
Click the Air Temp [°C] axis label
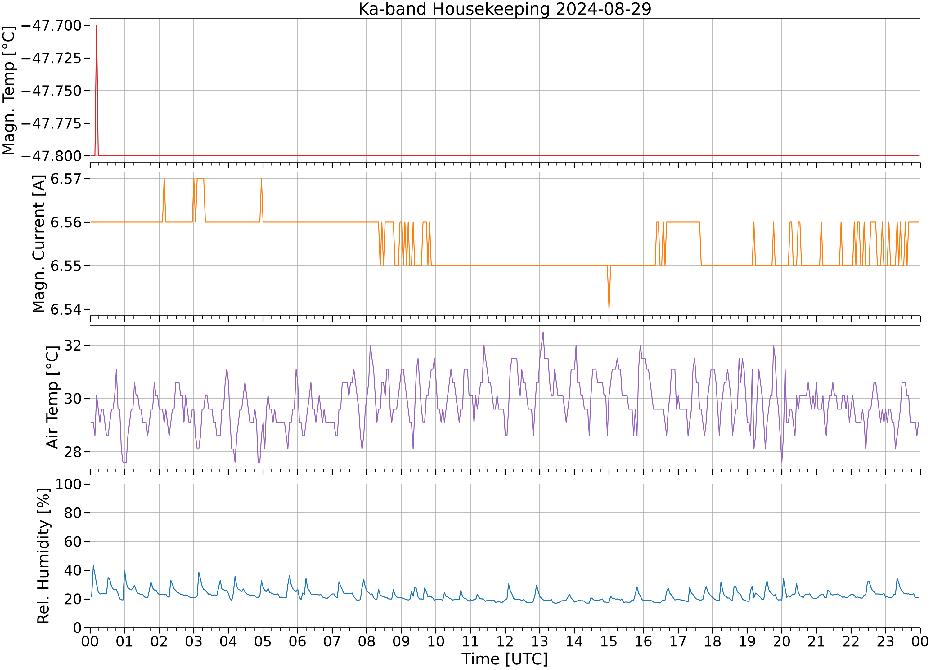(x=52, y=397)
